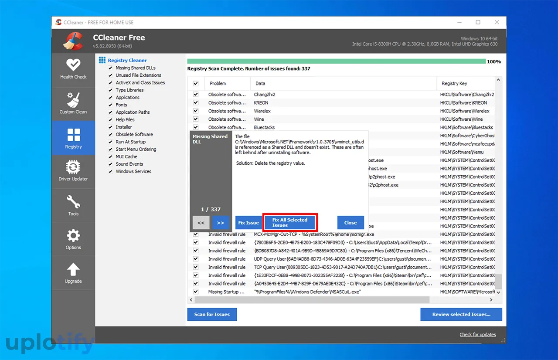
Task: Click the green scan progress bar
Action: (x=337, y=61)
